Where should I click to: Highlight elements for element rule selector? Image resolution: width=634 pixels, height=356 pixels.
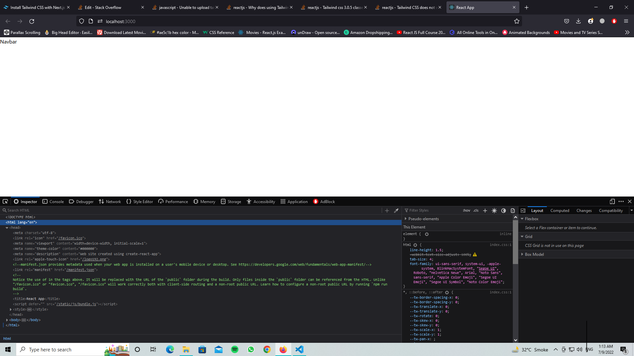[x=427, y=234]
